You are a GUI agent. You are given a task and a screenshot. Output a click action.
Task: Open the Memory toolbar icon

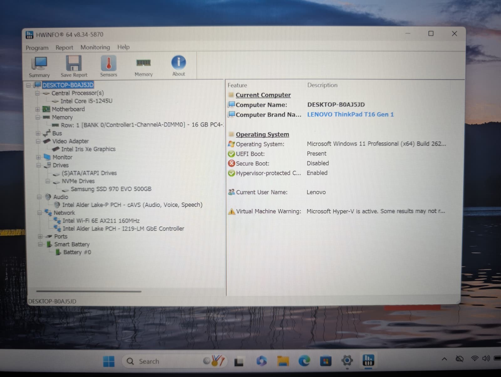coord(143,66)
